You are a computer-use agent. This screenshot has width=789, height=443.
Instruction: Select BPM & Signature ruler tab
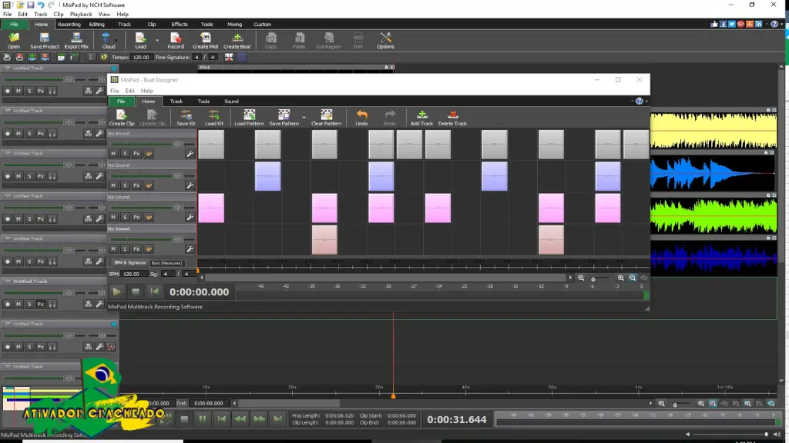pyautogui.click(x=129, y=263)
